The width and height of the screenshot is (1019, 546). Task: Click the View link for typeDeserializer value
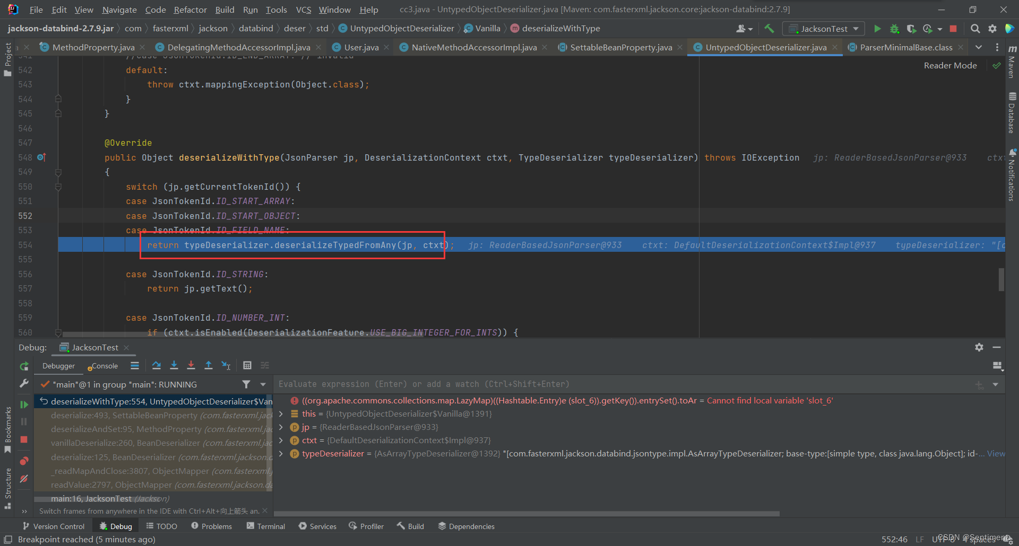(996, 454)
